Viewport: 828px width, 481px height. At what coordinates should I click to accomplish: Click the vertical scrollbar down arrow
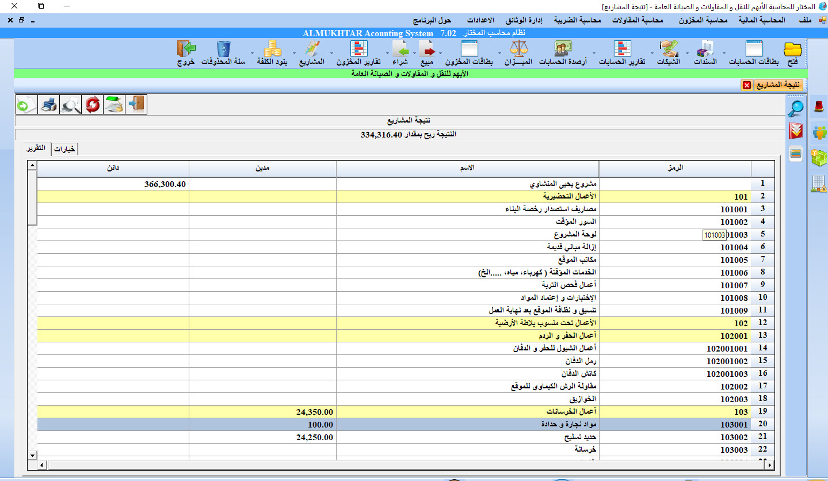32,455
